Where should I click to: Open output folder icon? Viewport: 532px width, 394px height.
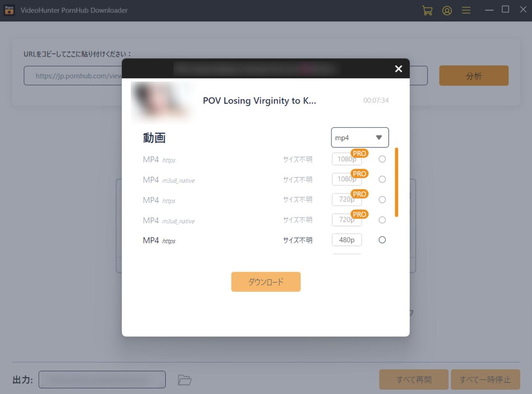pyautogui.click(x=185, y=380)
